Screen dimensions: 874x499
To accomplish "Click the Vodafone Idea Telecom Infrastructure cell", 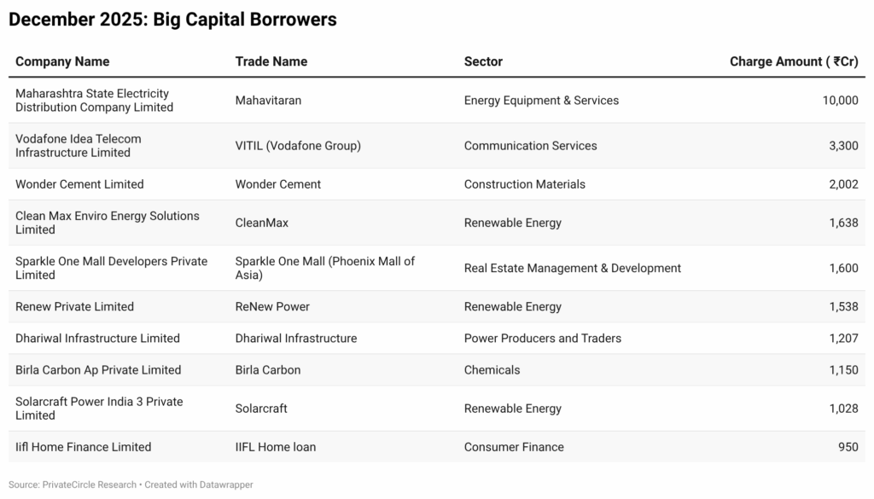I will coord(79,146).
